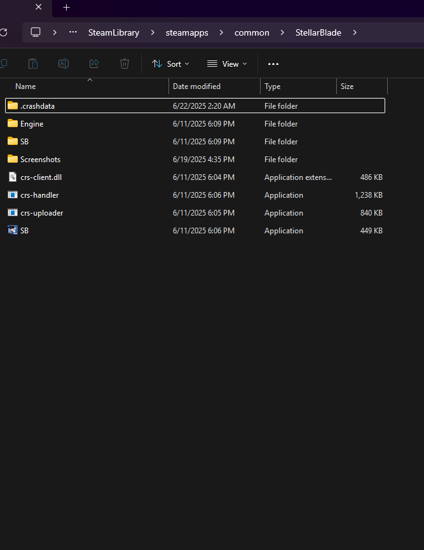
Task: Sort by the Type column header
Action: click(273, 86)
